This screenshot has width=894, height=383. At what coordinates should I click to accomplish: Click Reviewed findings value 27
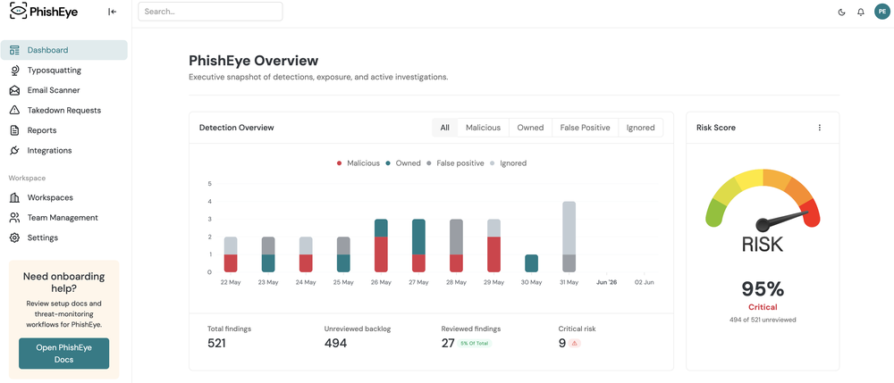click(x=448, y=343)
